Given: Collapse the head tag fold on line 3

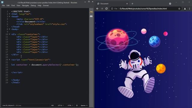Looking at the screenshot, I should [x=9, y=16].
